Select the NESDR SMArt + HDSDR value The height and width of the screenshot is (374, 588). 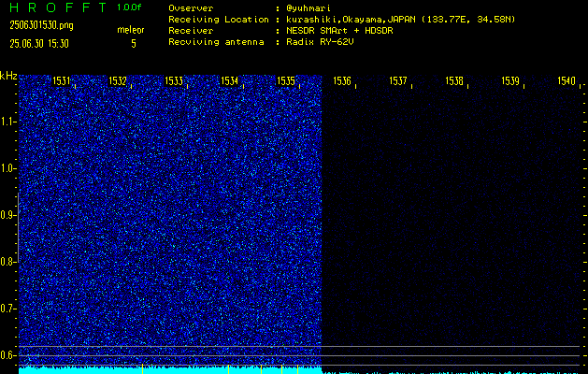(339, 31)
